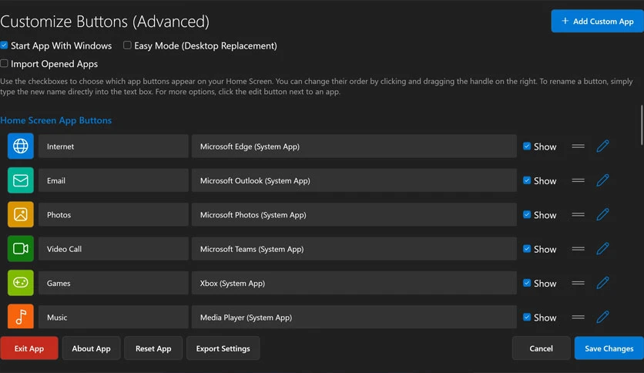Image resolution: width=644 pixels, height=373 pixels.
Task: Open About App
Action: [x=91, y=348]
